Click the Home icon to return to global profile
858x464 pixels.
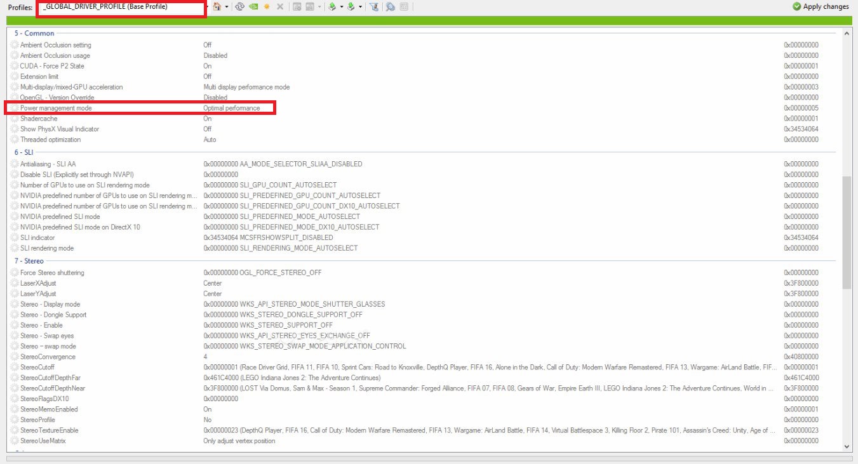tap(217, 7)
